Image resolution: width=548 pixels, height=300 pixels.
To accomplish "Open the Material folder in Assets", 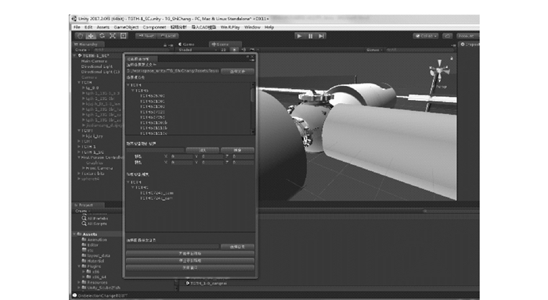I will point(93,261).
